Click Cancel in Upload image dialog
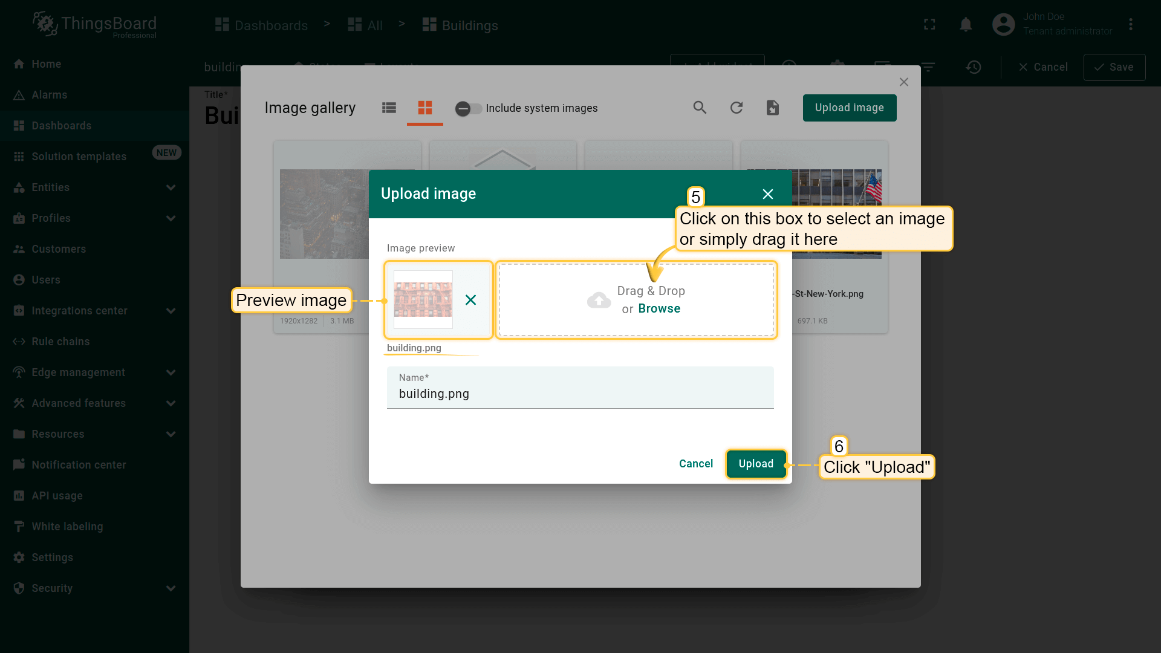 click(695, 464)
